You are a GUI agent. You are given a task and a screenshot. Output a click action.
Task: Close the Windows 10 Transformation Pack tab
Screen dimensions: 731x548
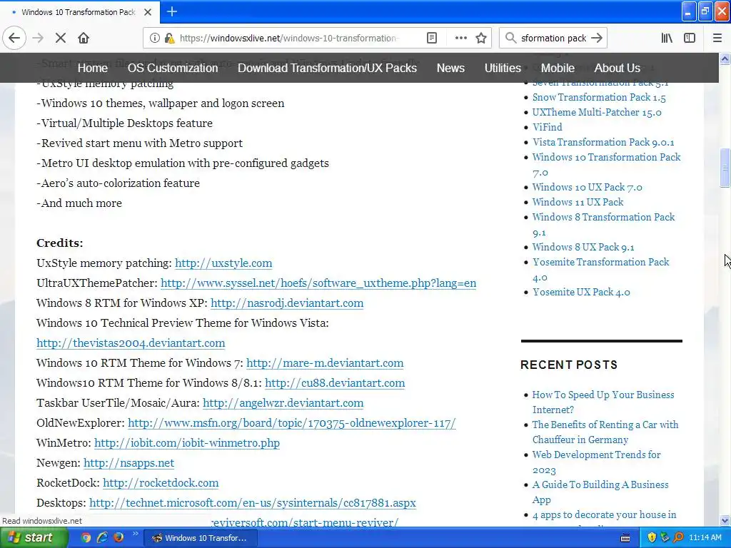tap(148, 12)
